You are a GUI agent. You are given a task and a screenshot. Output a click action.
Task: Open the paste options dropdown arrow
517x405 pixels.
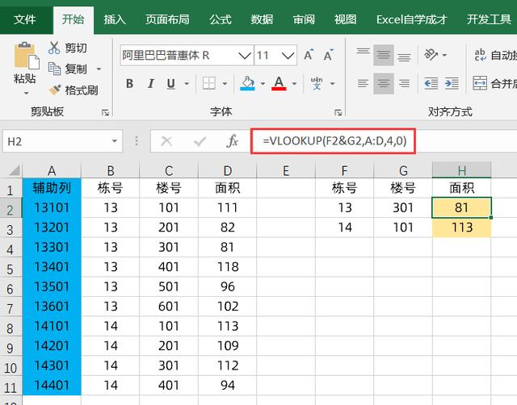click(x=27, y=94)
